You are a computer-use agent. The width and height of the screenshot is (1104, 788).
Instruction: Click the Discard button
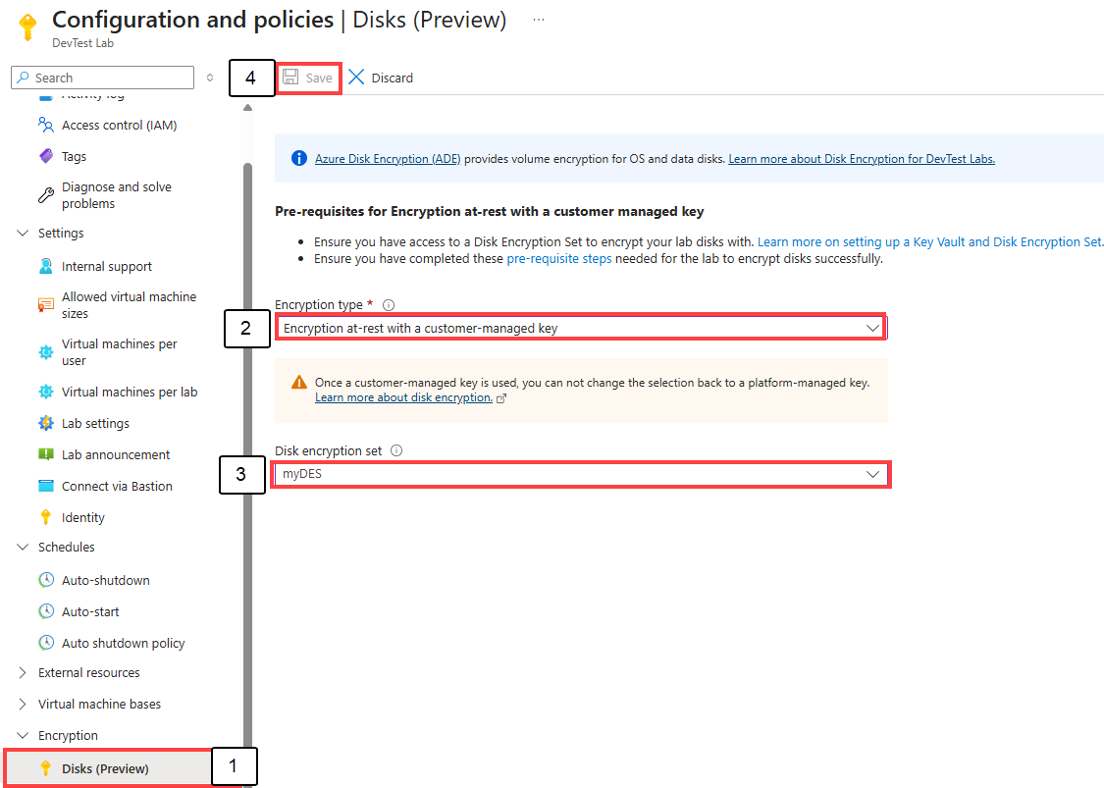point(381,78)
